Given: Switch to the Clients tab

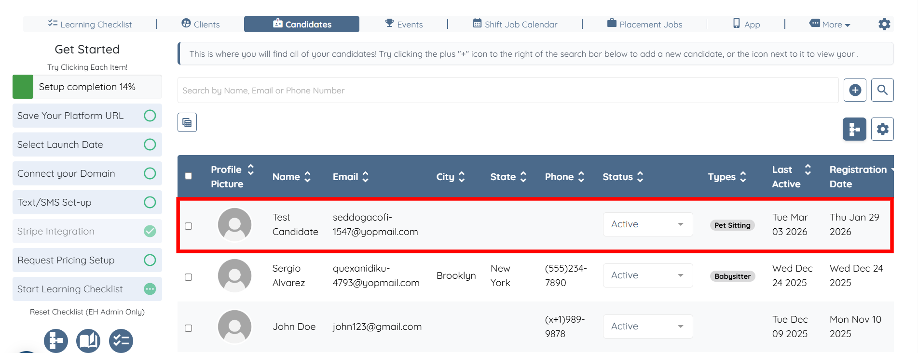Looking at the screenshot, I should [200, 24].
